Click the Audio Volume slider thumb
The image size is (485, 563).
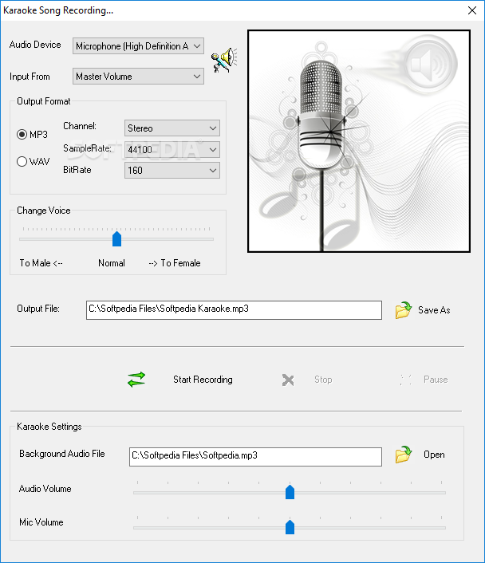tap(290, 492)
